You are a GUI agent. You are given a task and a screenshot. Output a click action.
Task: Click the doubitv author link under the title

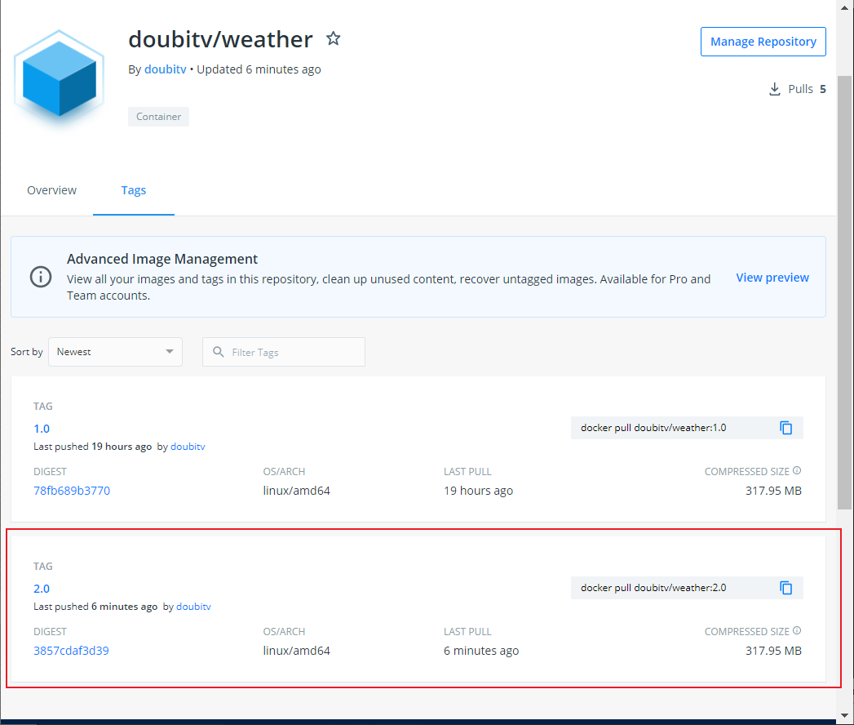[x=165, y=69]
